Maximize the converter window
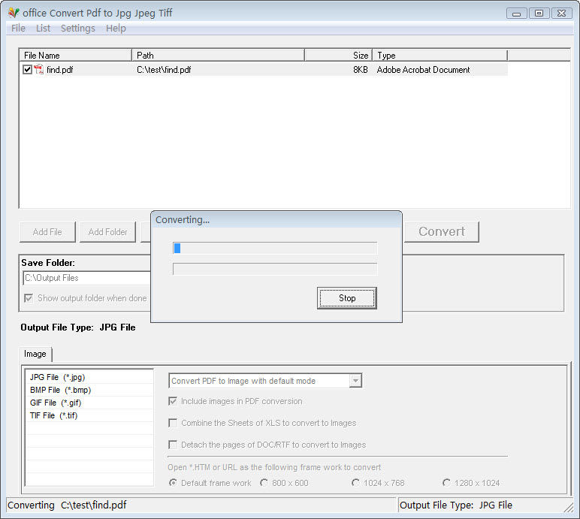580x519 pixels. [539, 14]
